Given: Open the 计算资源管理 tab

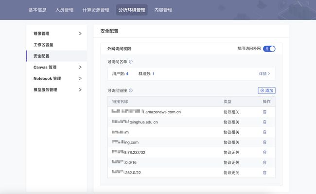Looking at the screenshot, I should pos(96,10).
